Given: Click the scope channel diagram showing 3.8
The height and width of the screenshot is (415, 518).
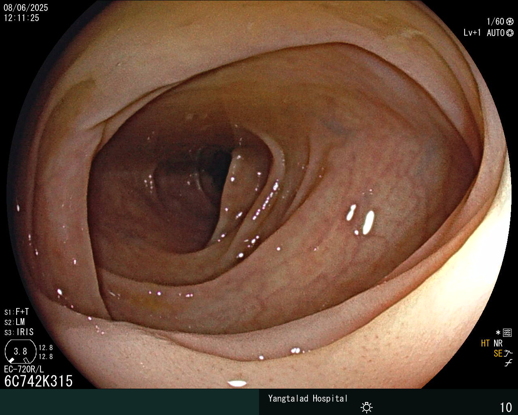Looking at the screenshot, I should tap(21, 351).
